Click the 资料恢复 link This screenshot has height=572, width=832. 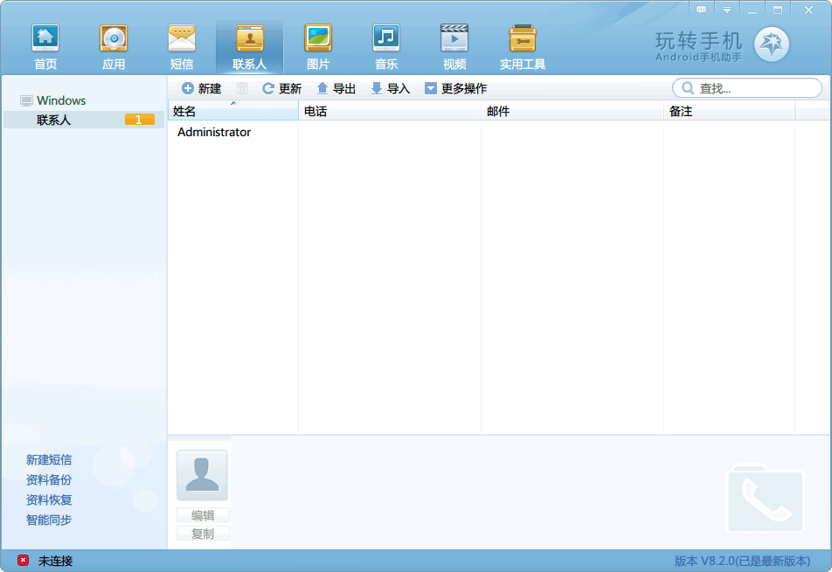point(49,500)
